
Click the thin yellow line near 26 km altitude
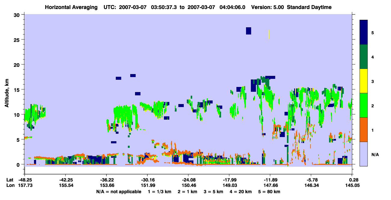tap(269, 34)
